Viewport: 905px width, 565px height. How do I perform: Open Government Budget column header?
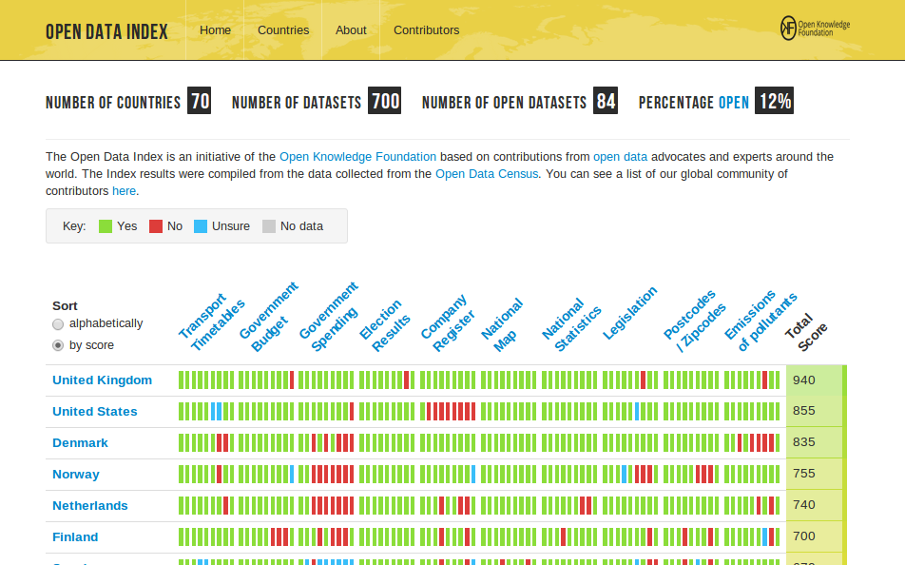pos(268,317)
